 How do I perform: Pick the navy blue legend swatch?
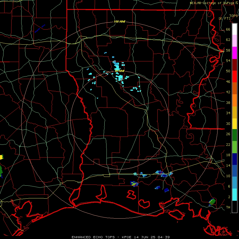(x=234, y=159)
